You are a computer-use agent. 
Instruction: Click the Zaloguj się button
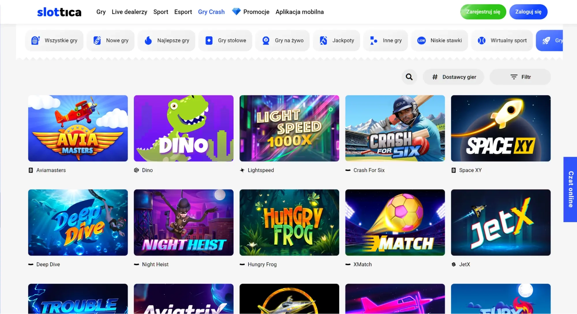tap(528, 12)
